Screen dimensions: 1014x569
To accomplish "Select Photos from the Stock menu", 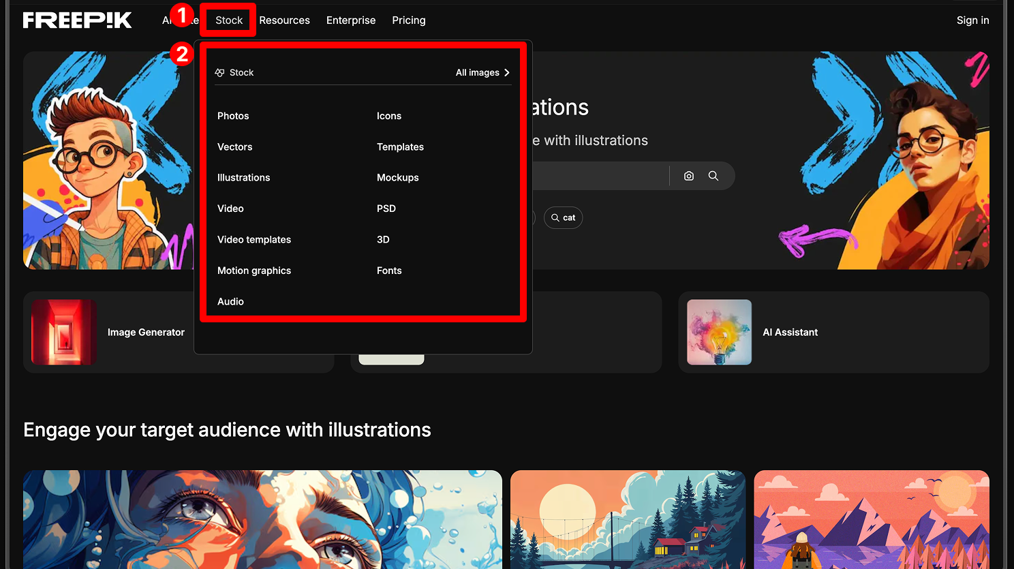I will coord(233,116).
